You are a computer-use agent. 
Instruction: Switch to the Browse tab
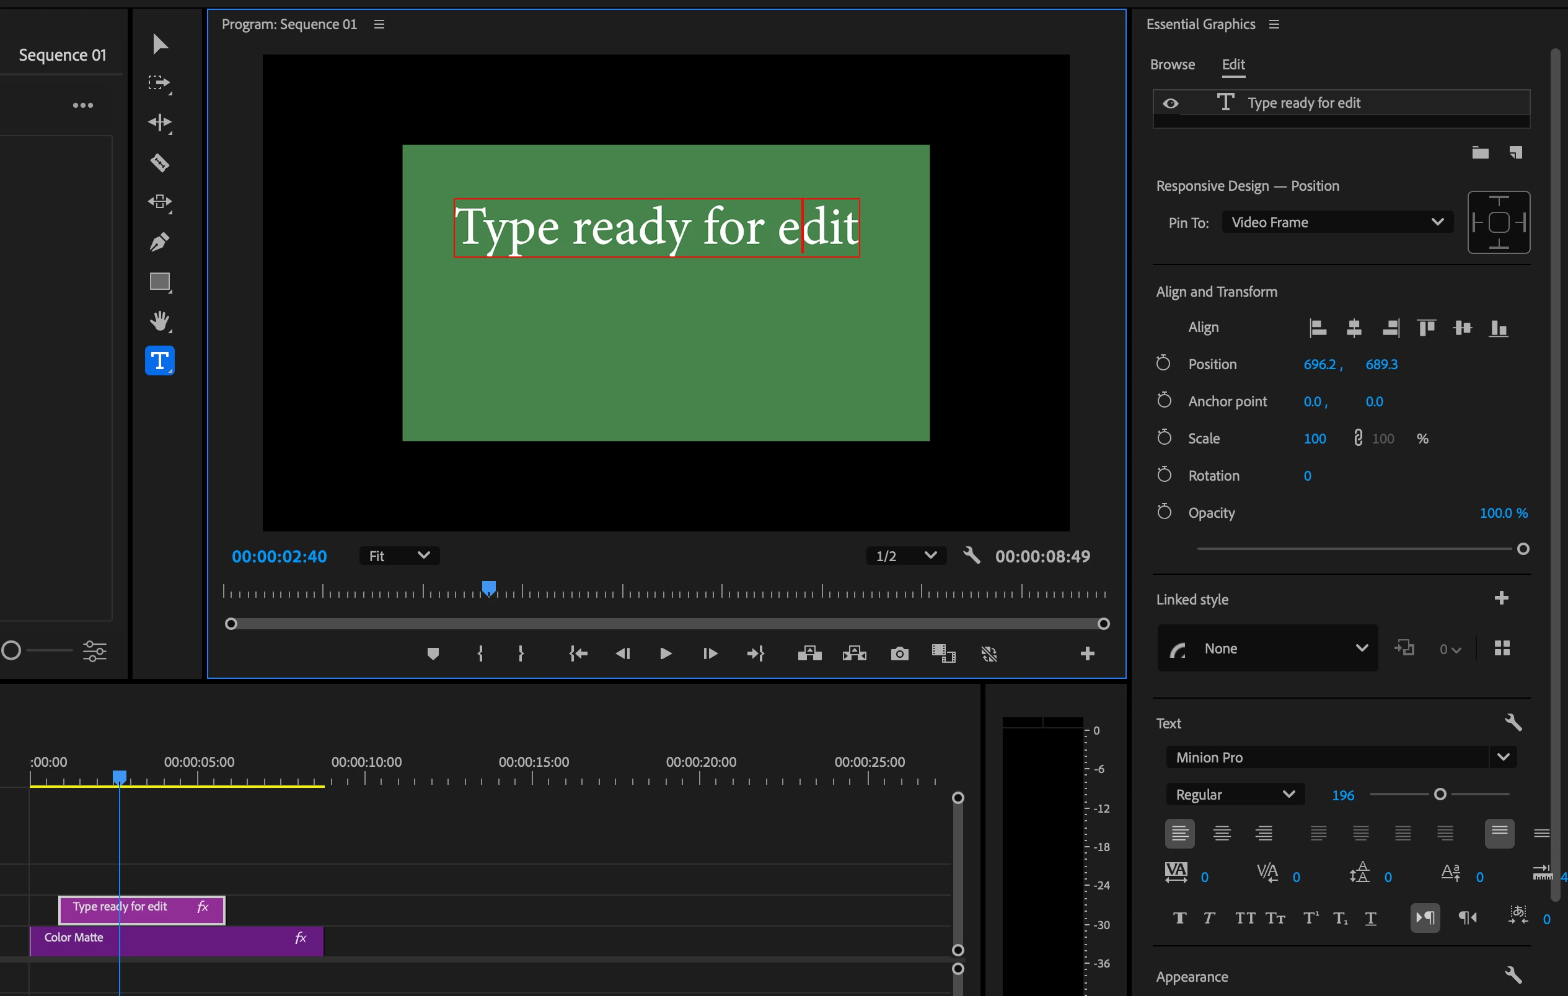1172,64
